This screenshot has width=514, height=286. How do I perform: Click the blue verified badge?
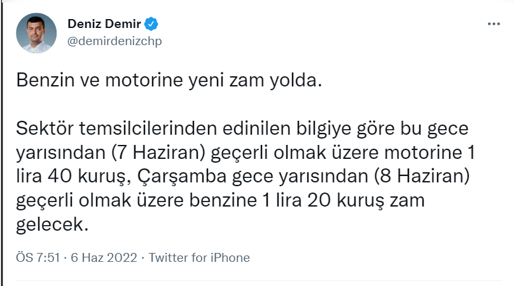coord(151,24)
